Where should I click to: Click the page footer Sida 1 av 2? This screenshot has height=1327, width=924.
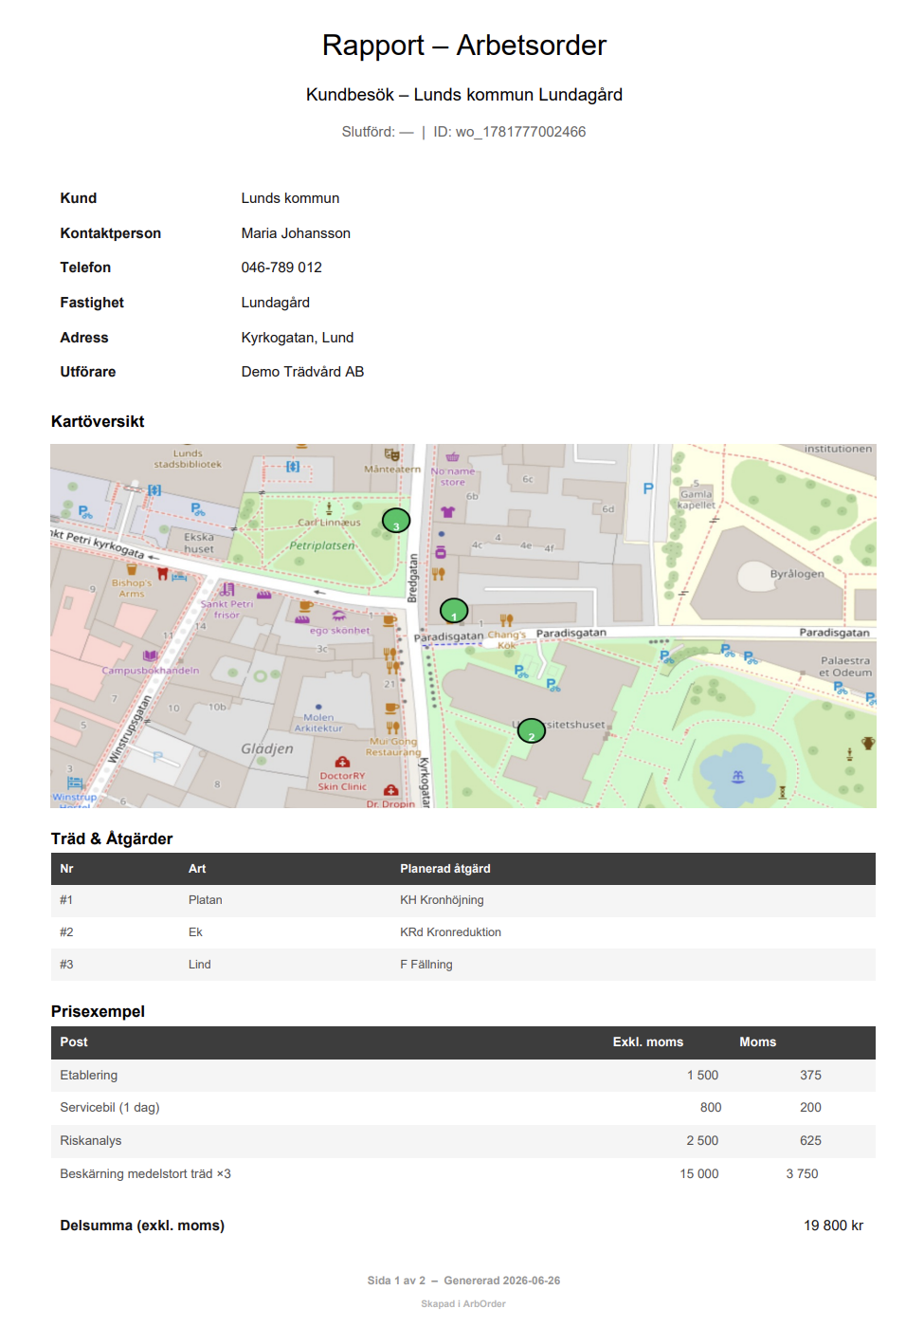pos(396,1281)
